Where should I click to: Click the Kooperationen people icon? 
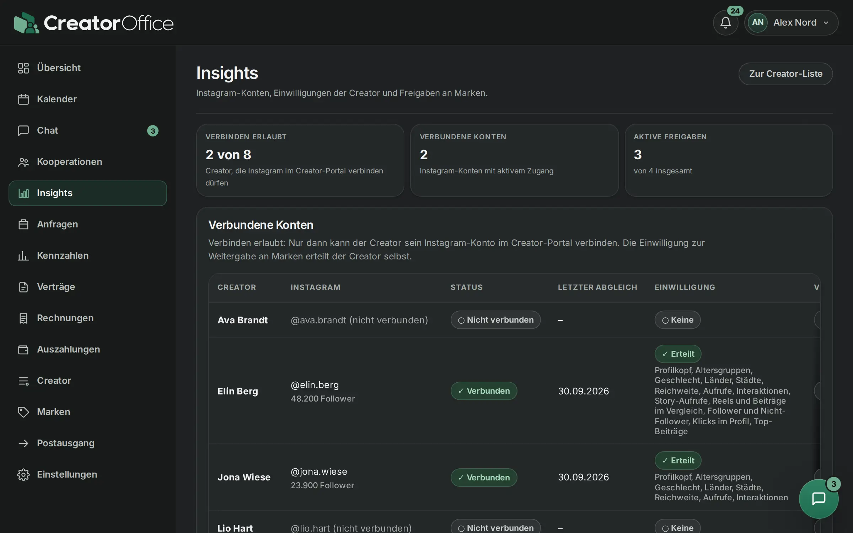point(23,162)
